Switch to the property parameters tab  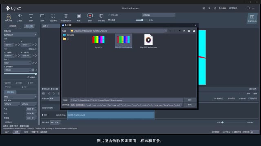29,26
